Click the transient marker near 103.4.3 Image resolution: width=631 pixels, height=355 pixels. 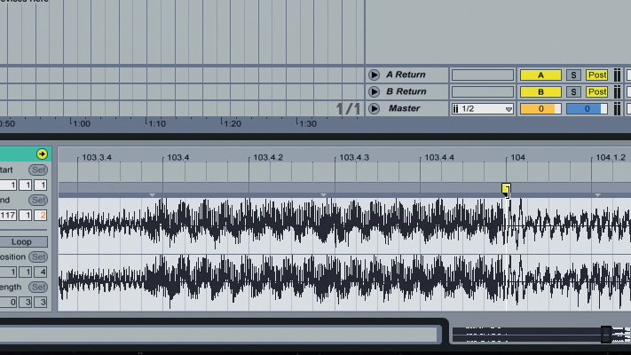[x=324, y=195]
